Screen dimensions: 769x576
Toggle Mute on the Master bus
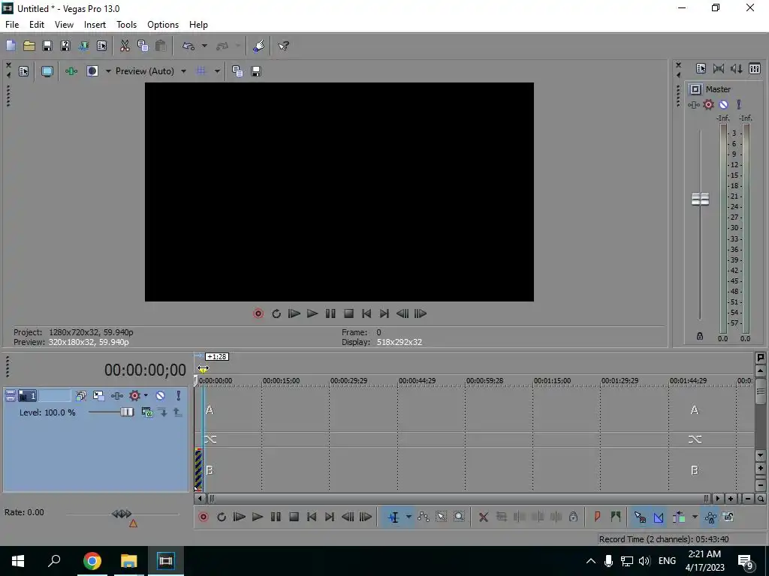point(723,104)
